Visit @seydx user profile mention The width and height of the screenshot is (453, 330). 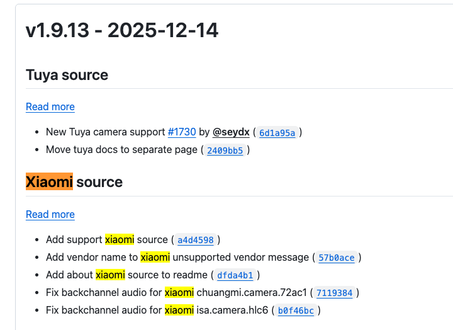[231, 132]
